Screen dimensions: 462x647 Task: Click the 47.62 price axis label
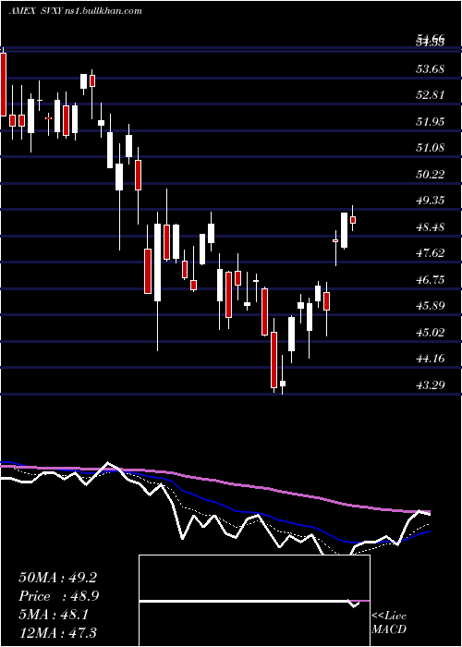tap(430, 253)
